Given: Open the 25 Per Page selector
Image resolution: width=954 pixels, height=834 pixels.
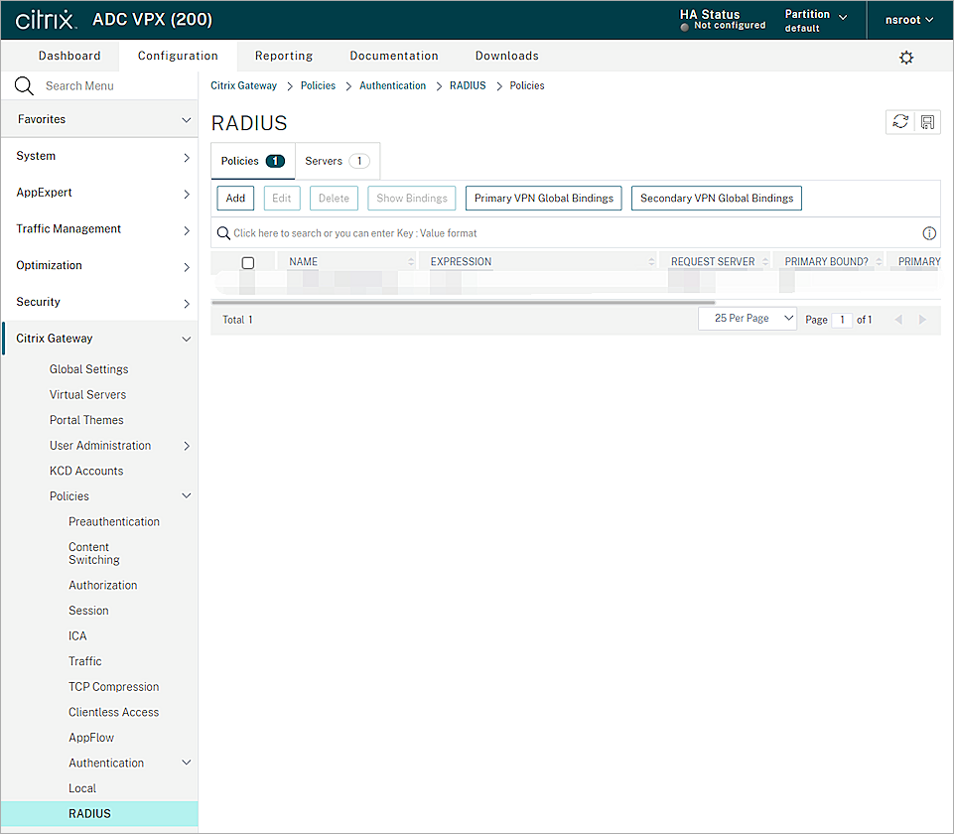Looking at the screenshot, I should (x=747, y=318).
